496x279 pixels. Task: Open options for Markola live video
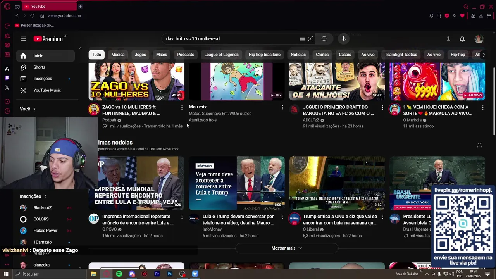tap(483, 107)
